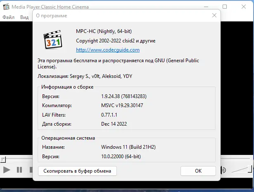This screenshot has width=254, height=192.
Task: Click the MPC-HC (Nightly, 64-bit) heading
Action: click(104, 31)
